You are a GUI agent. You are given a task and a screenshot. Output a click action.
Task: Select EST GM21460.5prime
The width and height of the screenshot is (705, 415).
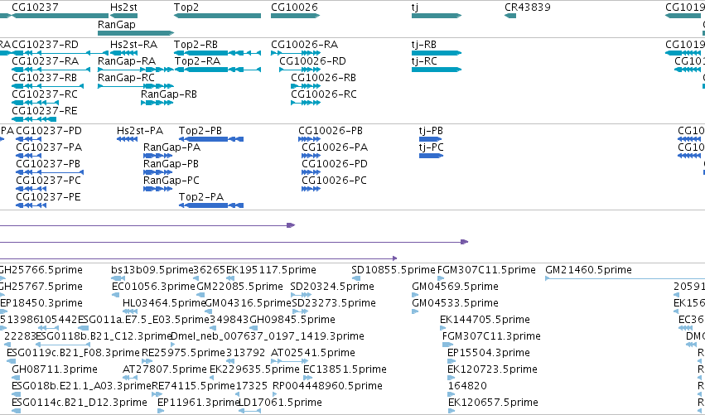[588, 270]
